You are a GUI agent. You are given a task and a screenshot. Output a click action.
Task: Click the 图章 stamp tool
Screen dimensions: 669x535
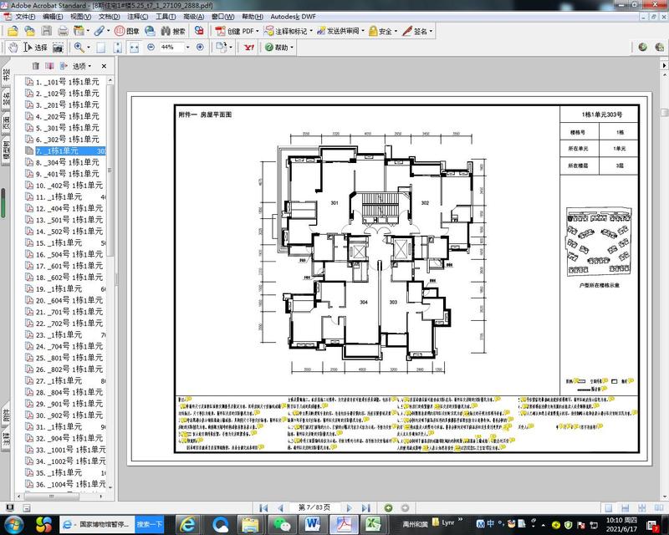click(x=127, y=31)
